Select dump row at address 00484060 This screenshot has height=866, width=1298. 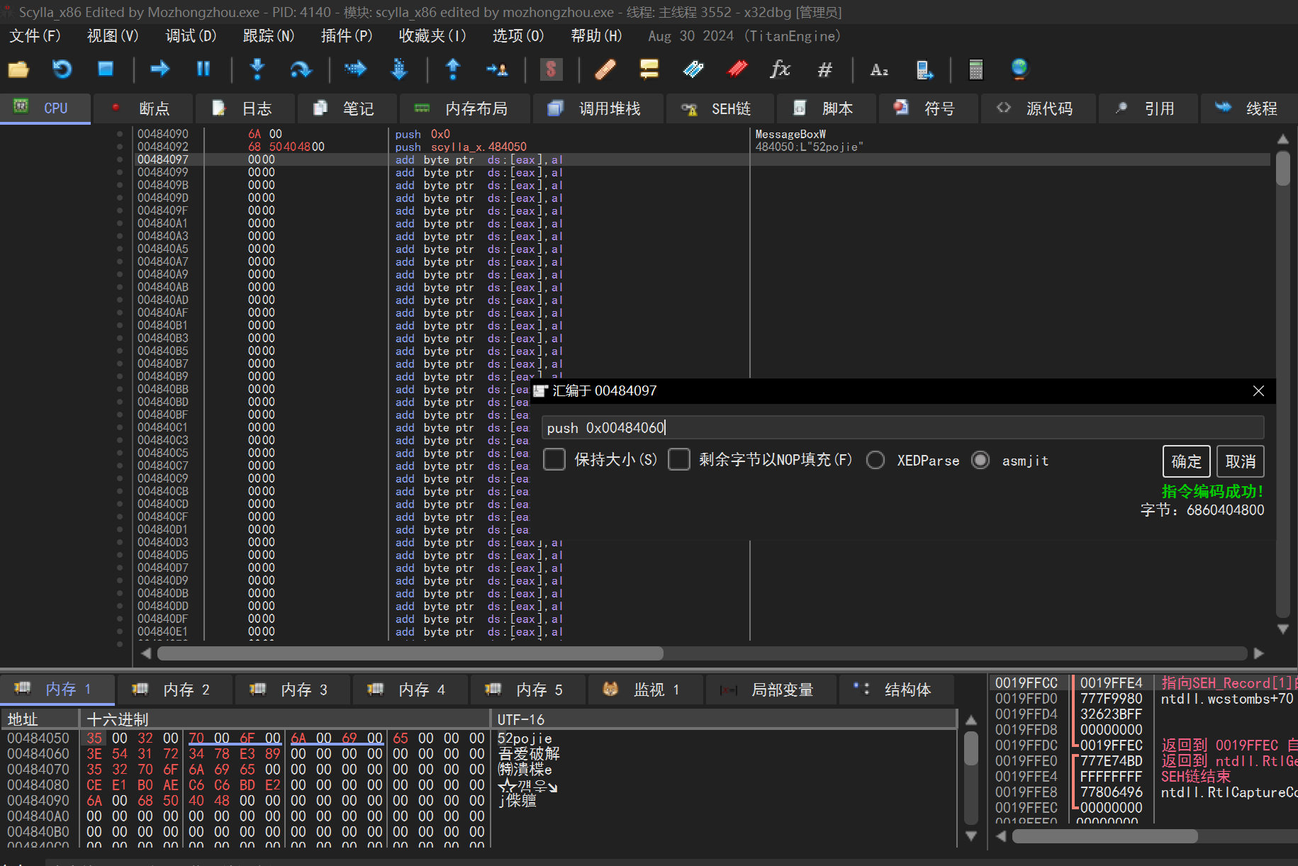point(479,753)
